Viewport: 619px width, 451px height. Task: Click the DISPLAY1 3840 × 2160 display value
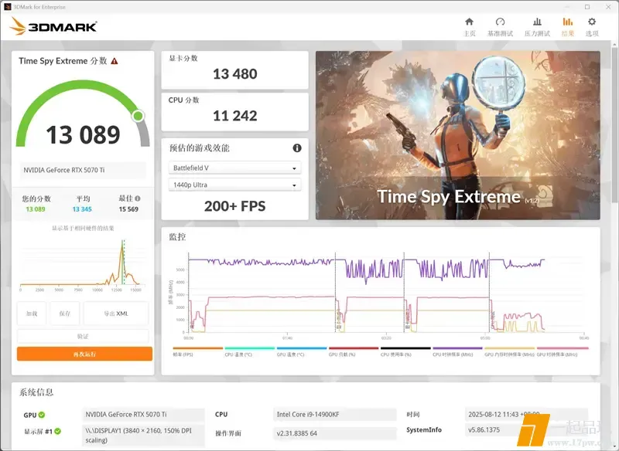pos(143,436)
